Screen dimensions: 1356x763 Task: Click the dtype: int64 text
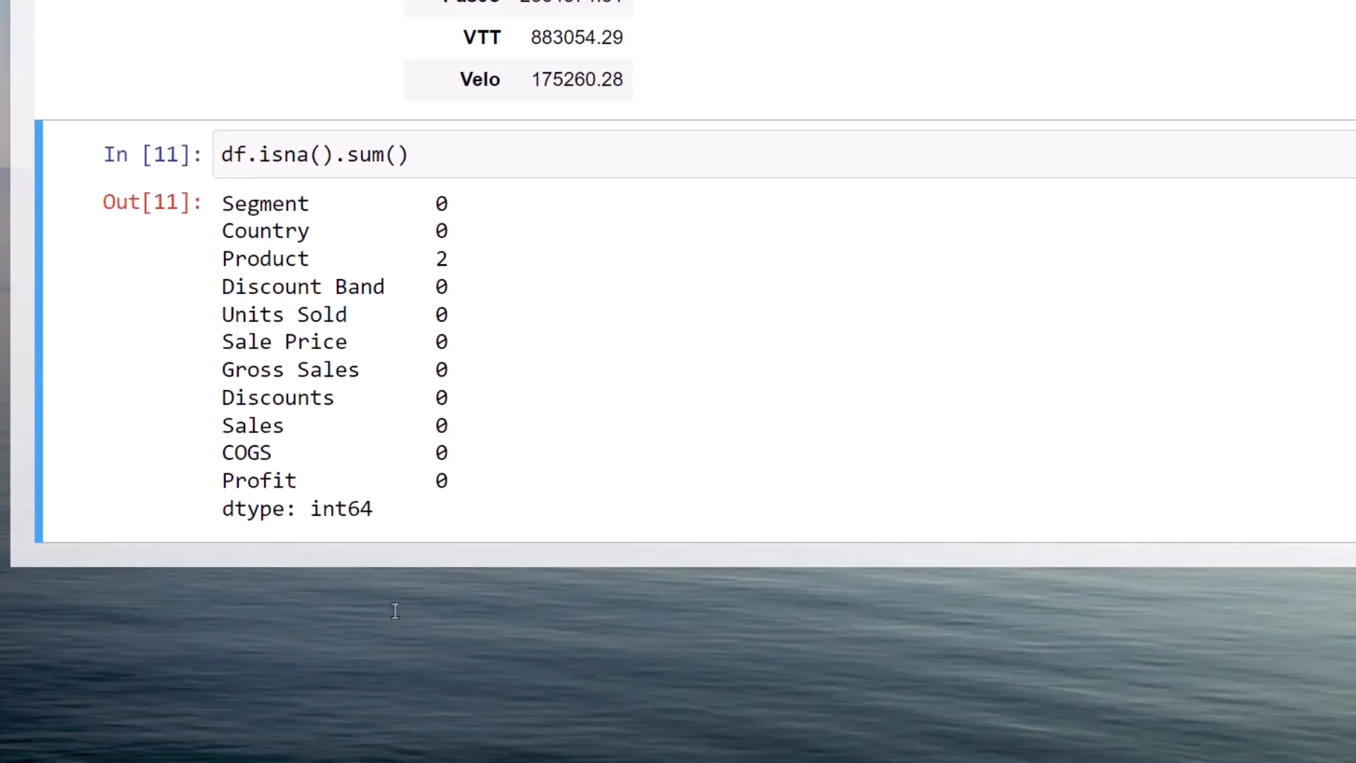[x=297, y=509]
